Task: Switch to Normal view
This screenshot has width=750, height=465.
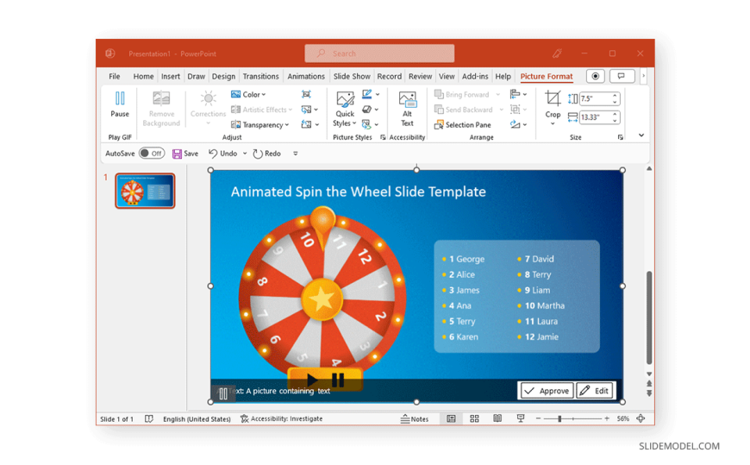Action: [x=451, y=418]
